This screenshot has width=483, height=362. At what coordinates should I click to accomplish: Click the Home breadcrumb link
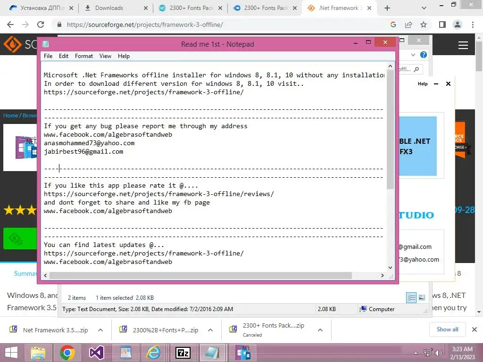[11, 115]
